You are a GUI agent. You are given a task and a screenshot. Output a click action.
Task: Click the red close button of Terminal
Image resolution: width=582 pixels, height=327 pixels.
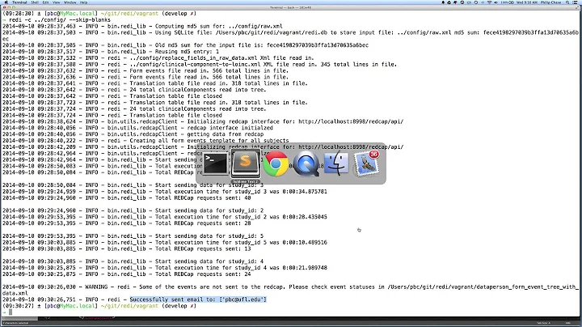tap(5, 7)
